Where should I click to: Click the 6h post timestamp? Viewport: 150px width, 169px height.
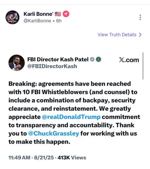(59, 21)
